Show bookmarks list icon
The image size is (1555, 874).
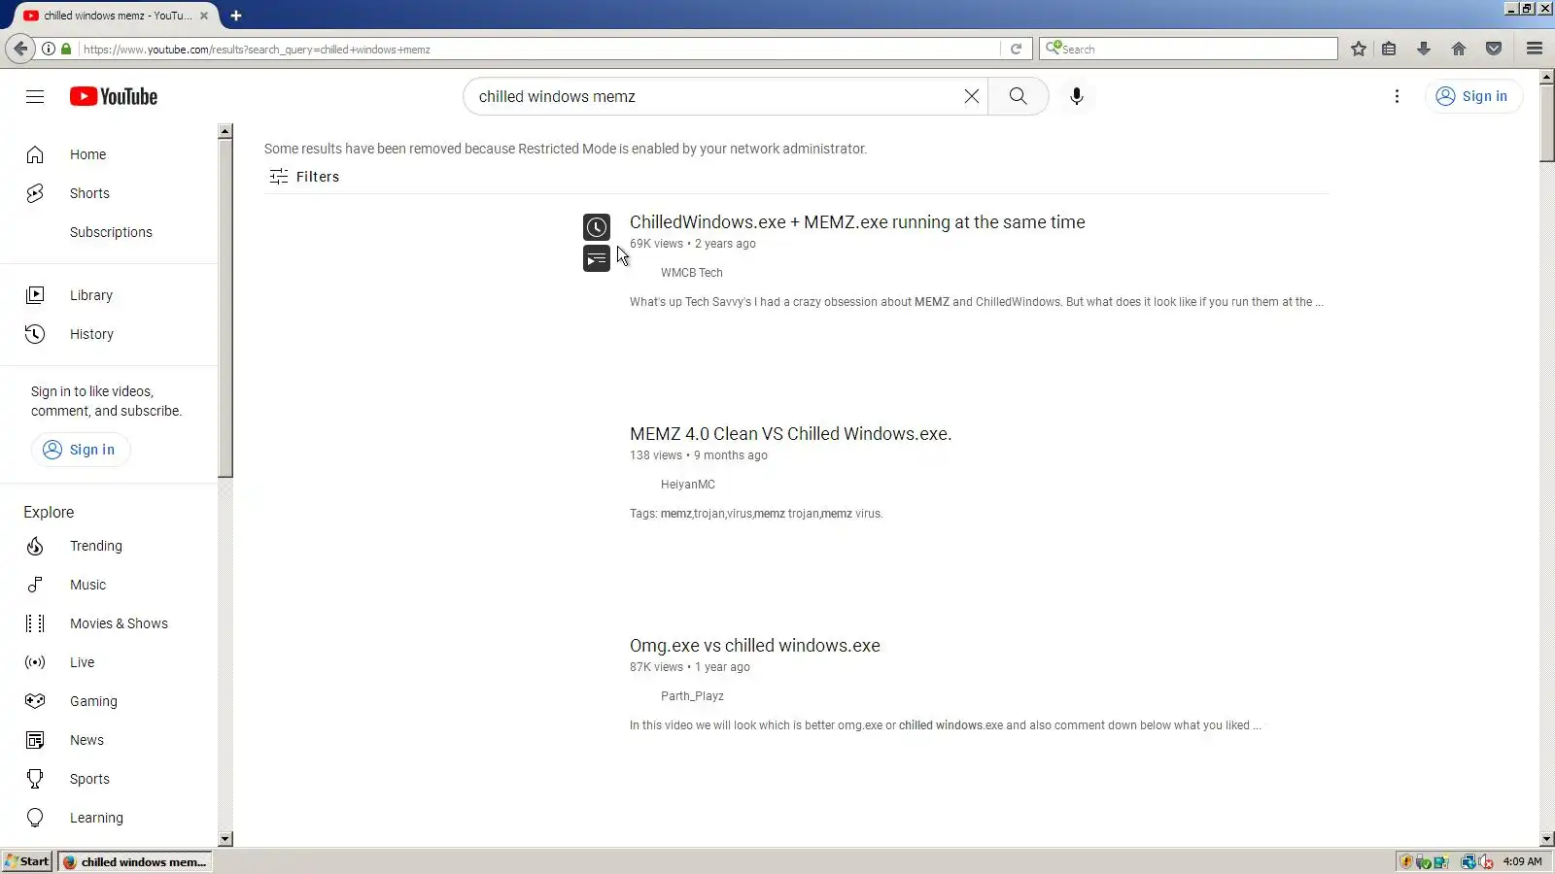point(1389,49)
